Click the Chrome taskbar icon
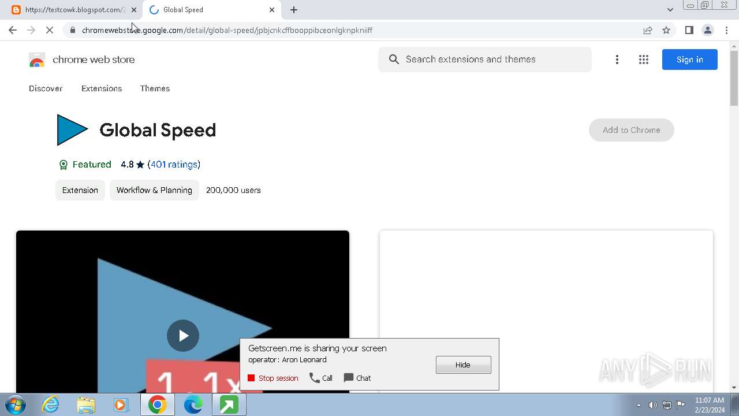 (157, 405)
